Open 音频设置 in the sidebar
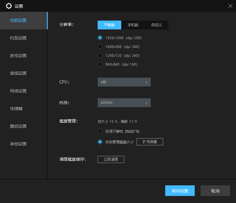Screen dimensions: 236x203 tap(18, 73)
